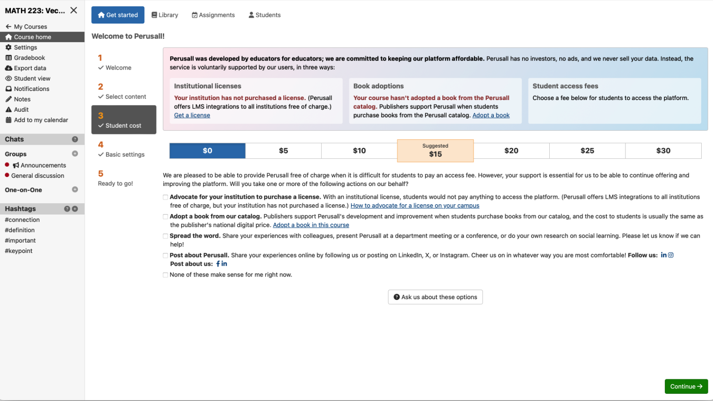Go to step 1 Welcome
713x401 pixels.
click(x=124, y=62)
